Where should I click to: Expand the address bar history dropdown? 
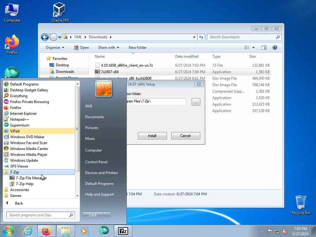(x=194, y=37)
